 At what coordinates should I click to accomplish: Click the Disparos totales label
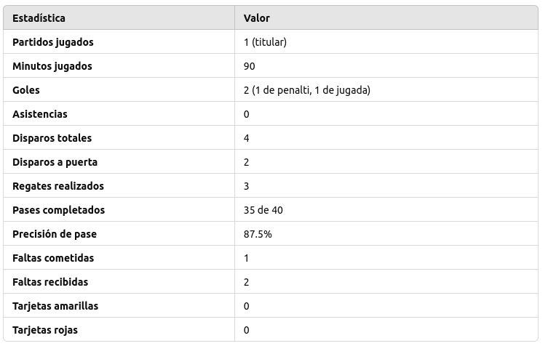52,138
